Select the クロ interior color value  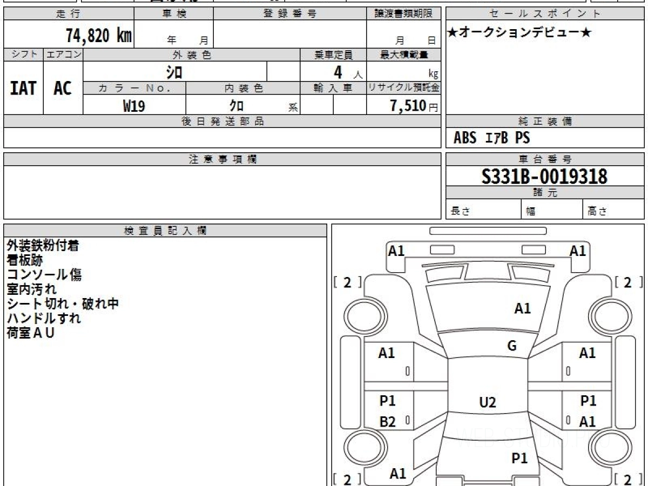pos(237,106)
